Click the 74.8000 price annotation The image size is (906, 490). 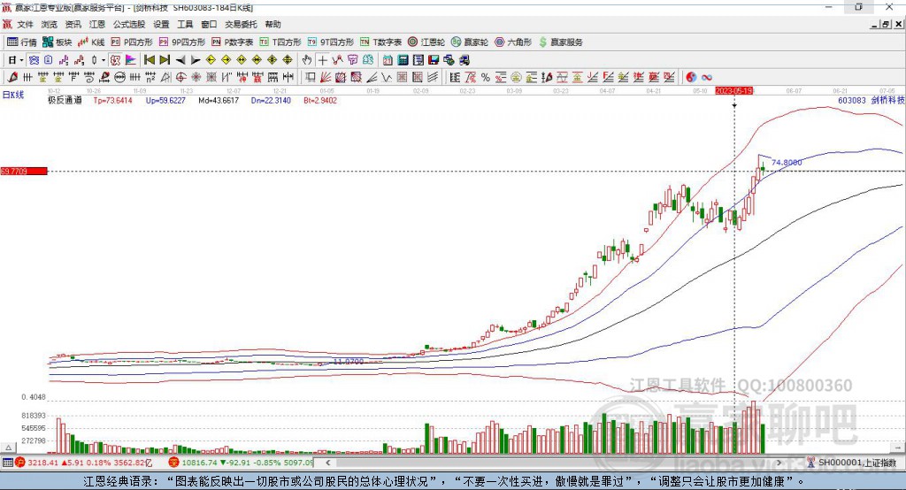pos(787,163)
